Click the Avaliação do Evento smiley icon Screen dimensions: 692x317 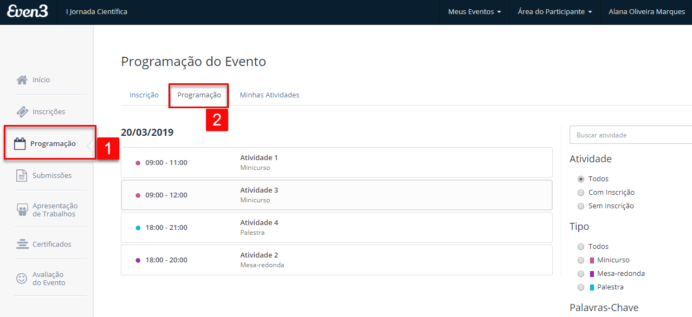(x=22, y=279)
